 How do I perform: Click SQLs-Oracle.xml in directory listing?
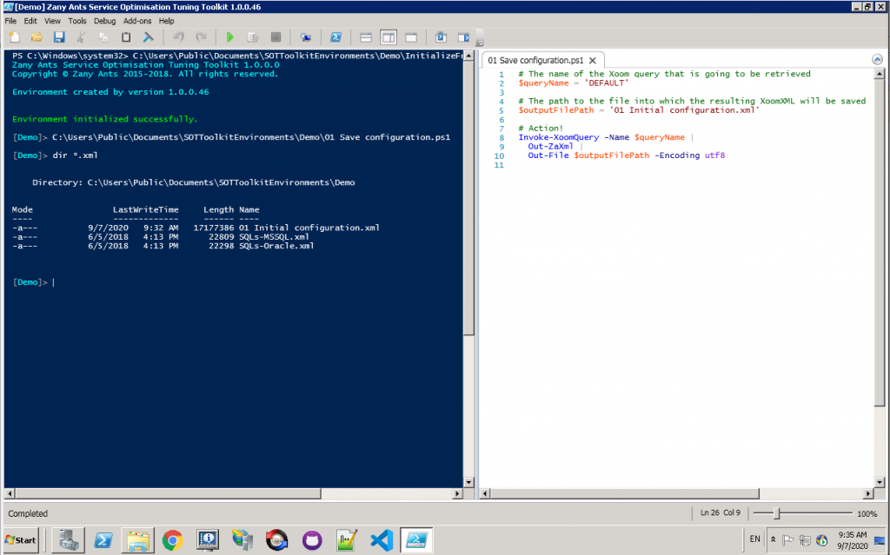click(276, 246)
